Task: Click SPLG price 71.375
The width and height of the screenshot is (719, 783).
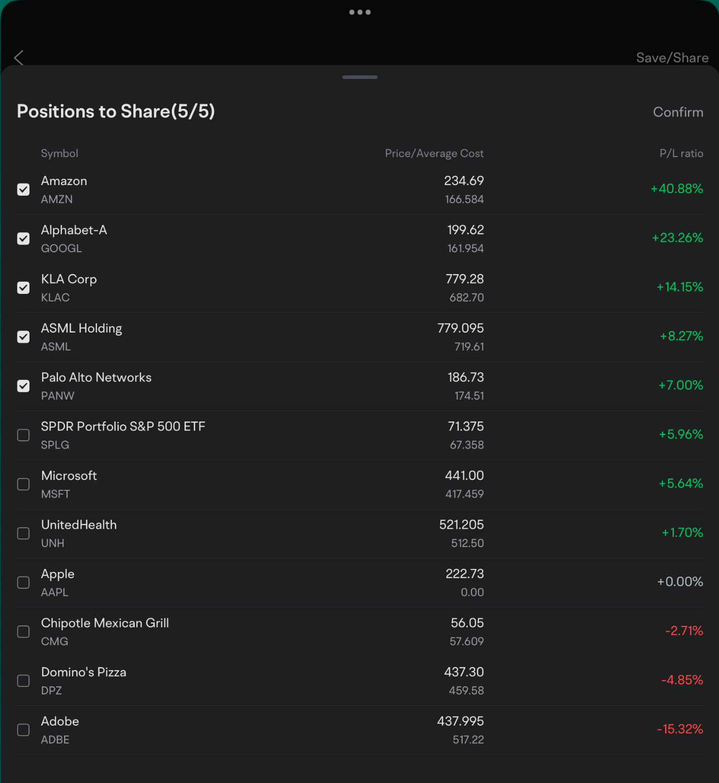Action: pos(466,427)
